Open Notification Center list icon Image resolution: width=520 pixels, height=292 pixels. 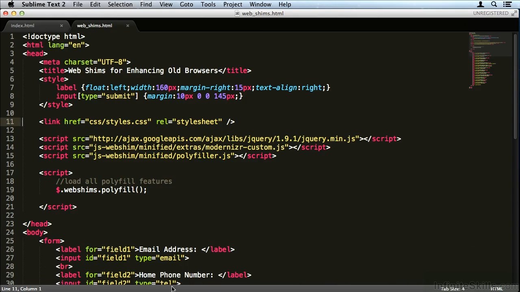click(x=507, y=4)
